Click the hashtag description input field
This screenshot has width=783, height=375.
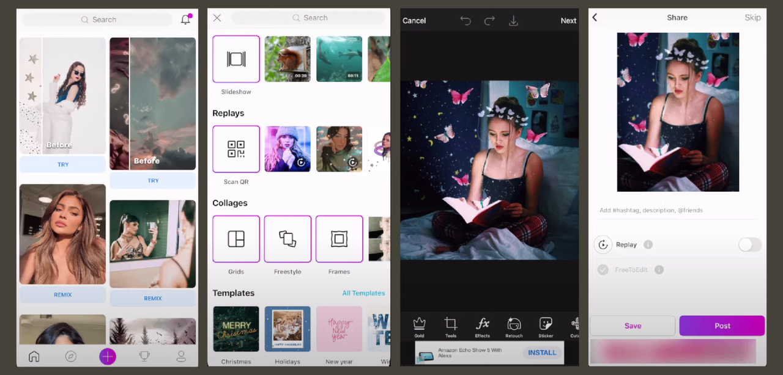click(678, 210)
